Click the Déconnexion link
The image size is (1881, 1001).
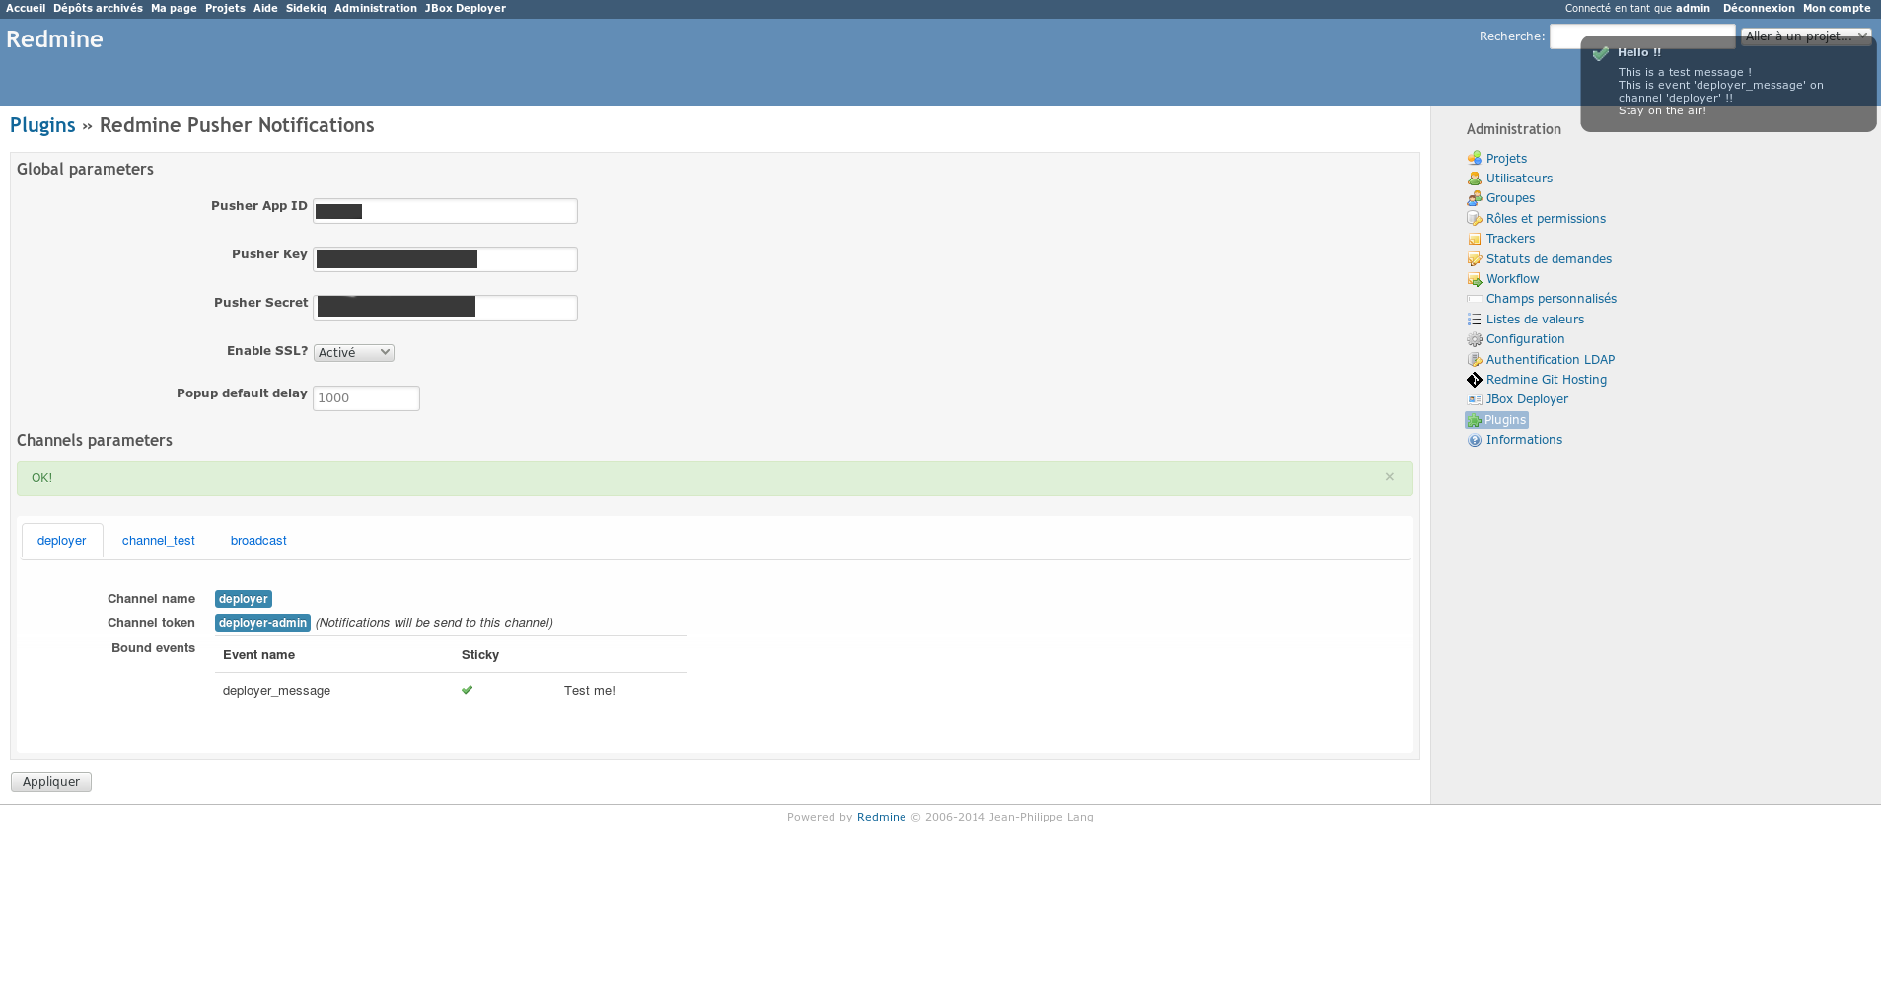click(x=1759, y=8)
